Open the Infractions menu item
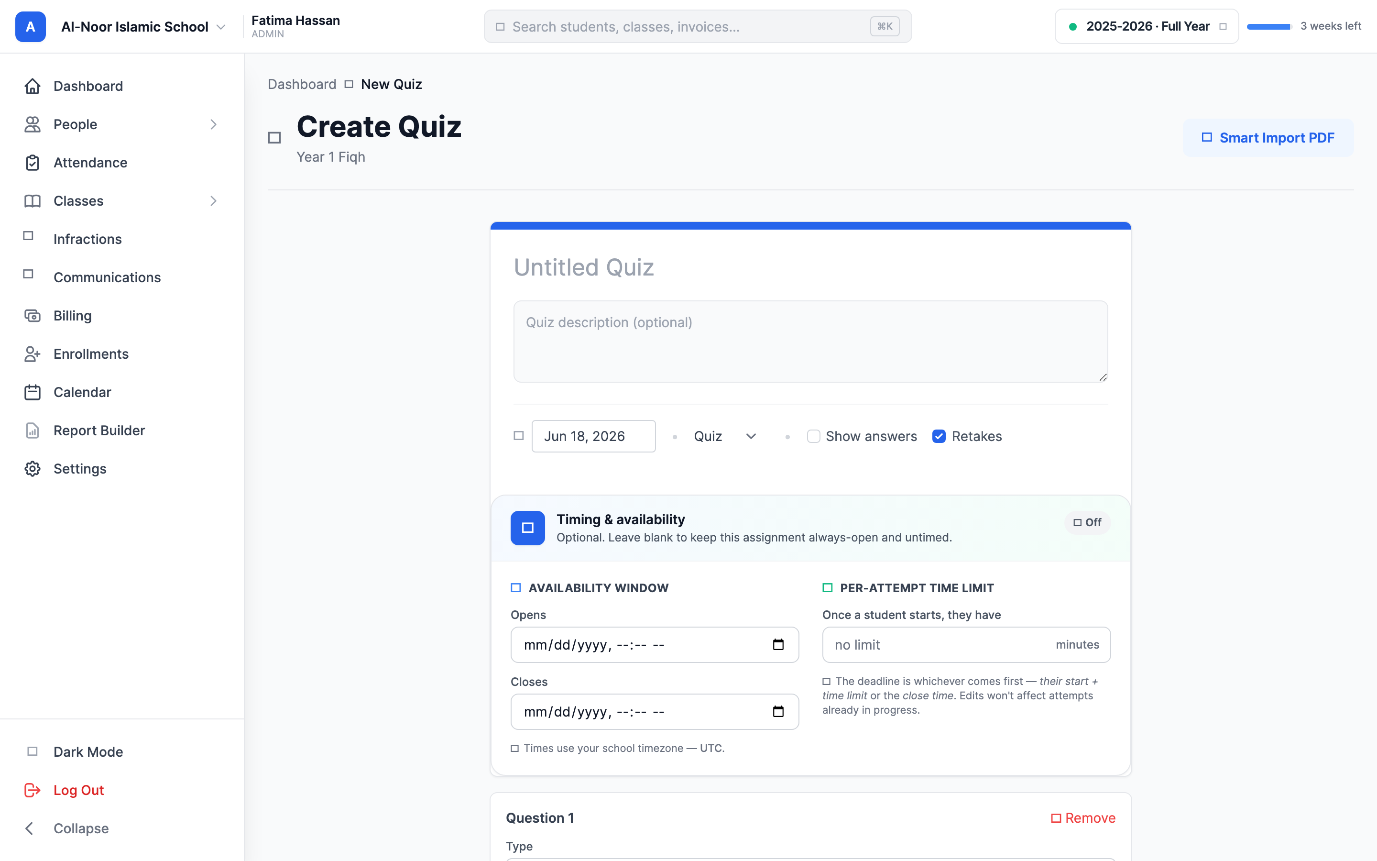The image size is (1377, 861). 121,239
